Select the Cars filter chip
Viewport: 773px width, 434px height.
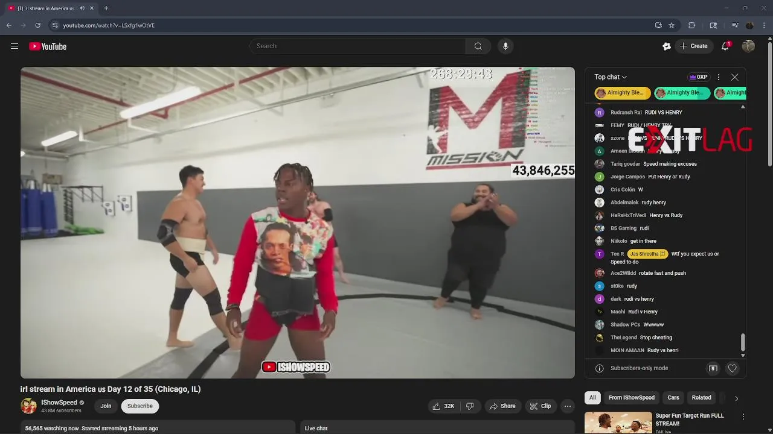pos(673,398)
